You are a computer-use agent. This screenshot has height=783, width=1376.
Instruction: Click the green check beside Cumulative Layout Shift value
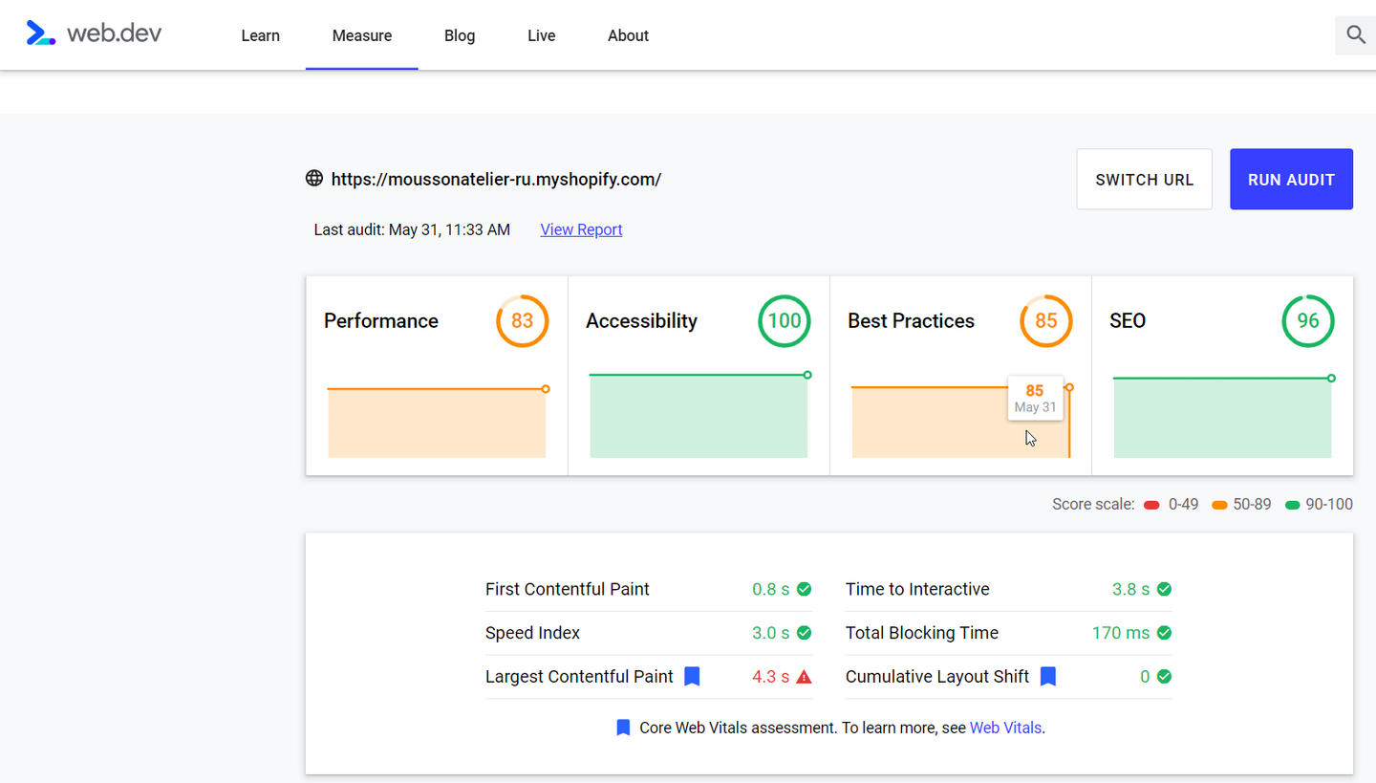1164,677
